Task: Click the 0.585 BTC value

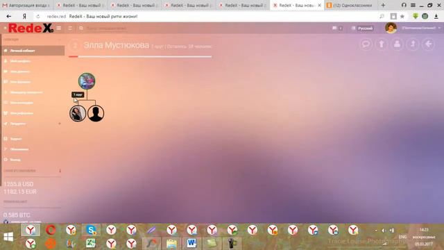Action: [17, 215]
